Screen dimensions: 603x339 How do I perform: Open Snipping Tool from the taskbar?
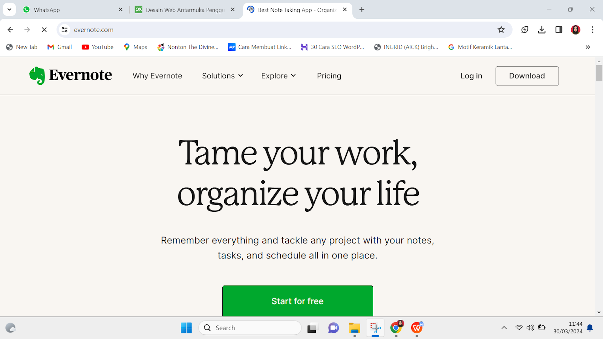pos(375,328)
